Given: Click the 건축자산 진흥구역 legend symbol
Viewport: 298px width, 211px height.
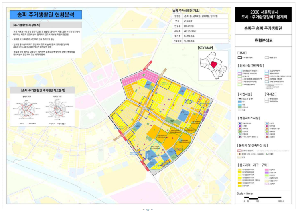Looking at the screenshot, I should click(239, 151).
